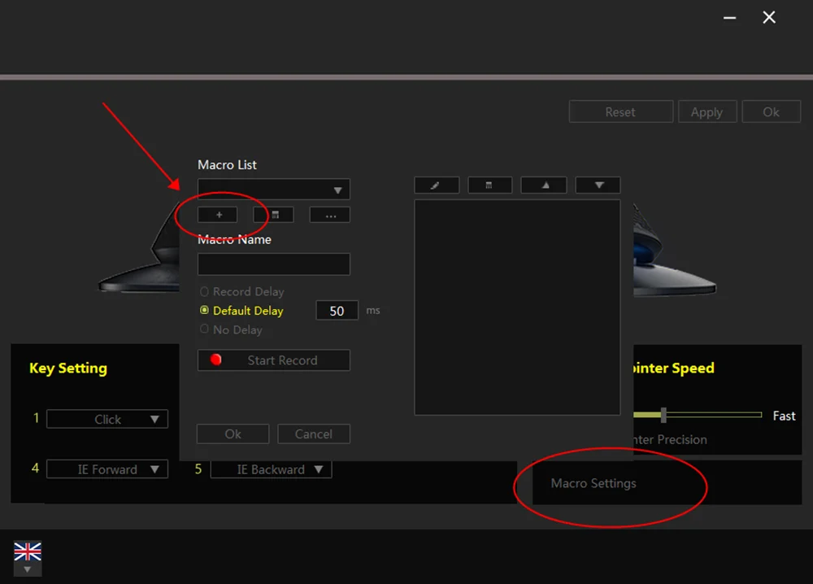Click Cancel in macro dialog

pos(314,434)
